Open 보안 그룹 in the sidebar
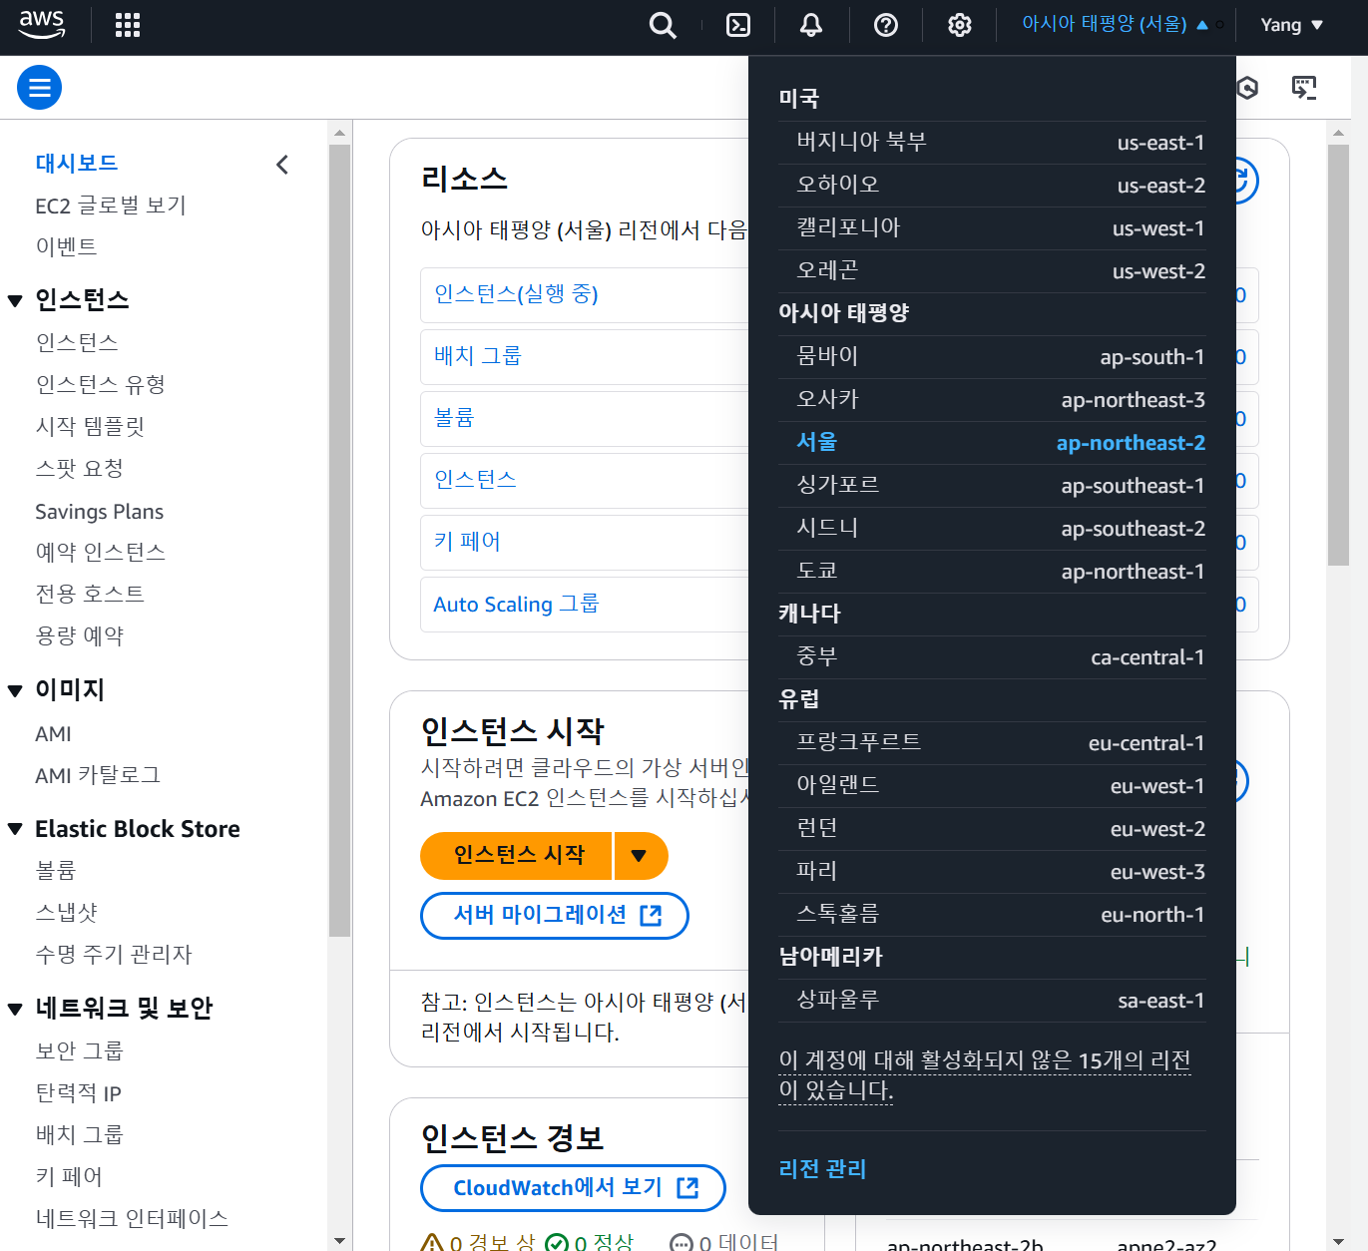The width and height of the screenshot is (1368, 1251). (80, 1050)
